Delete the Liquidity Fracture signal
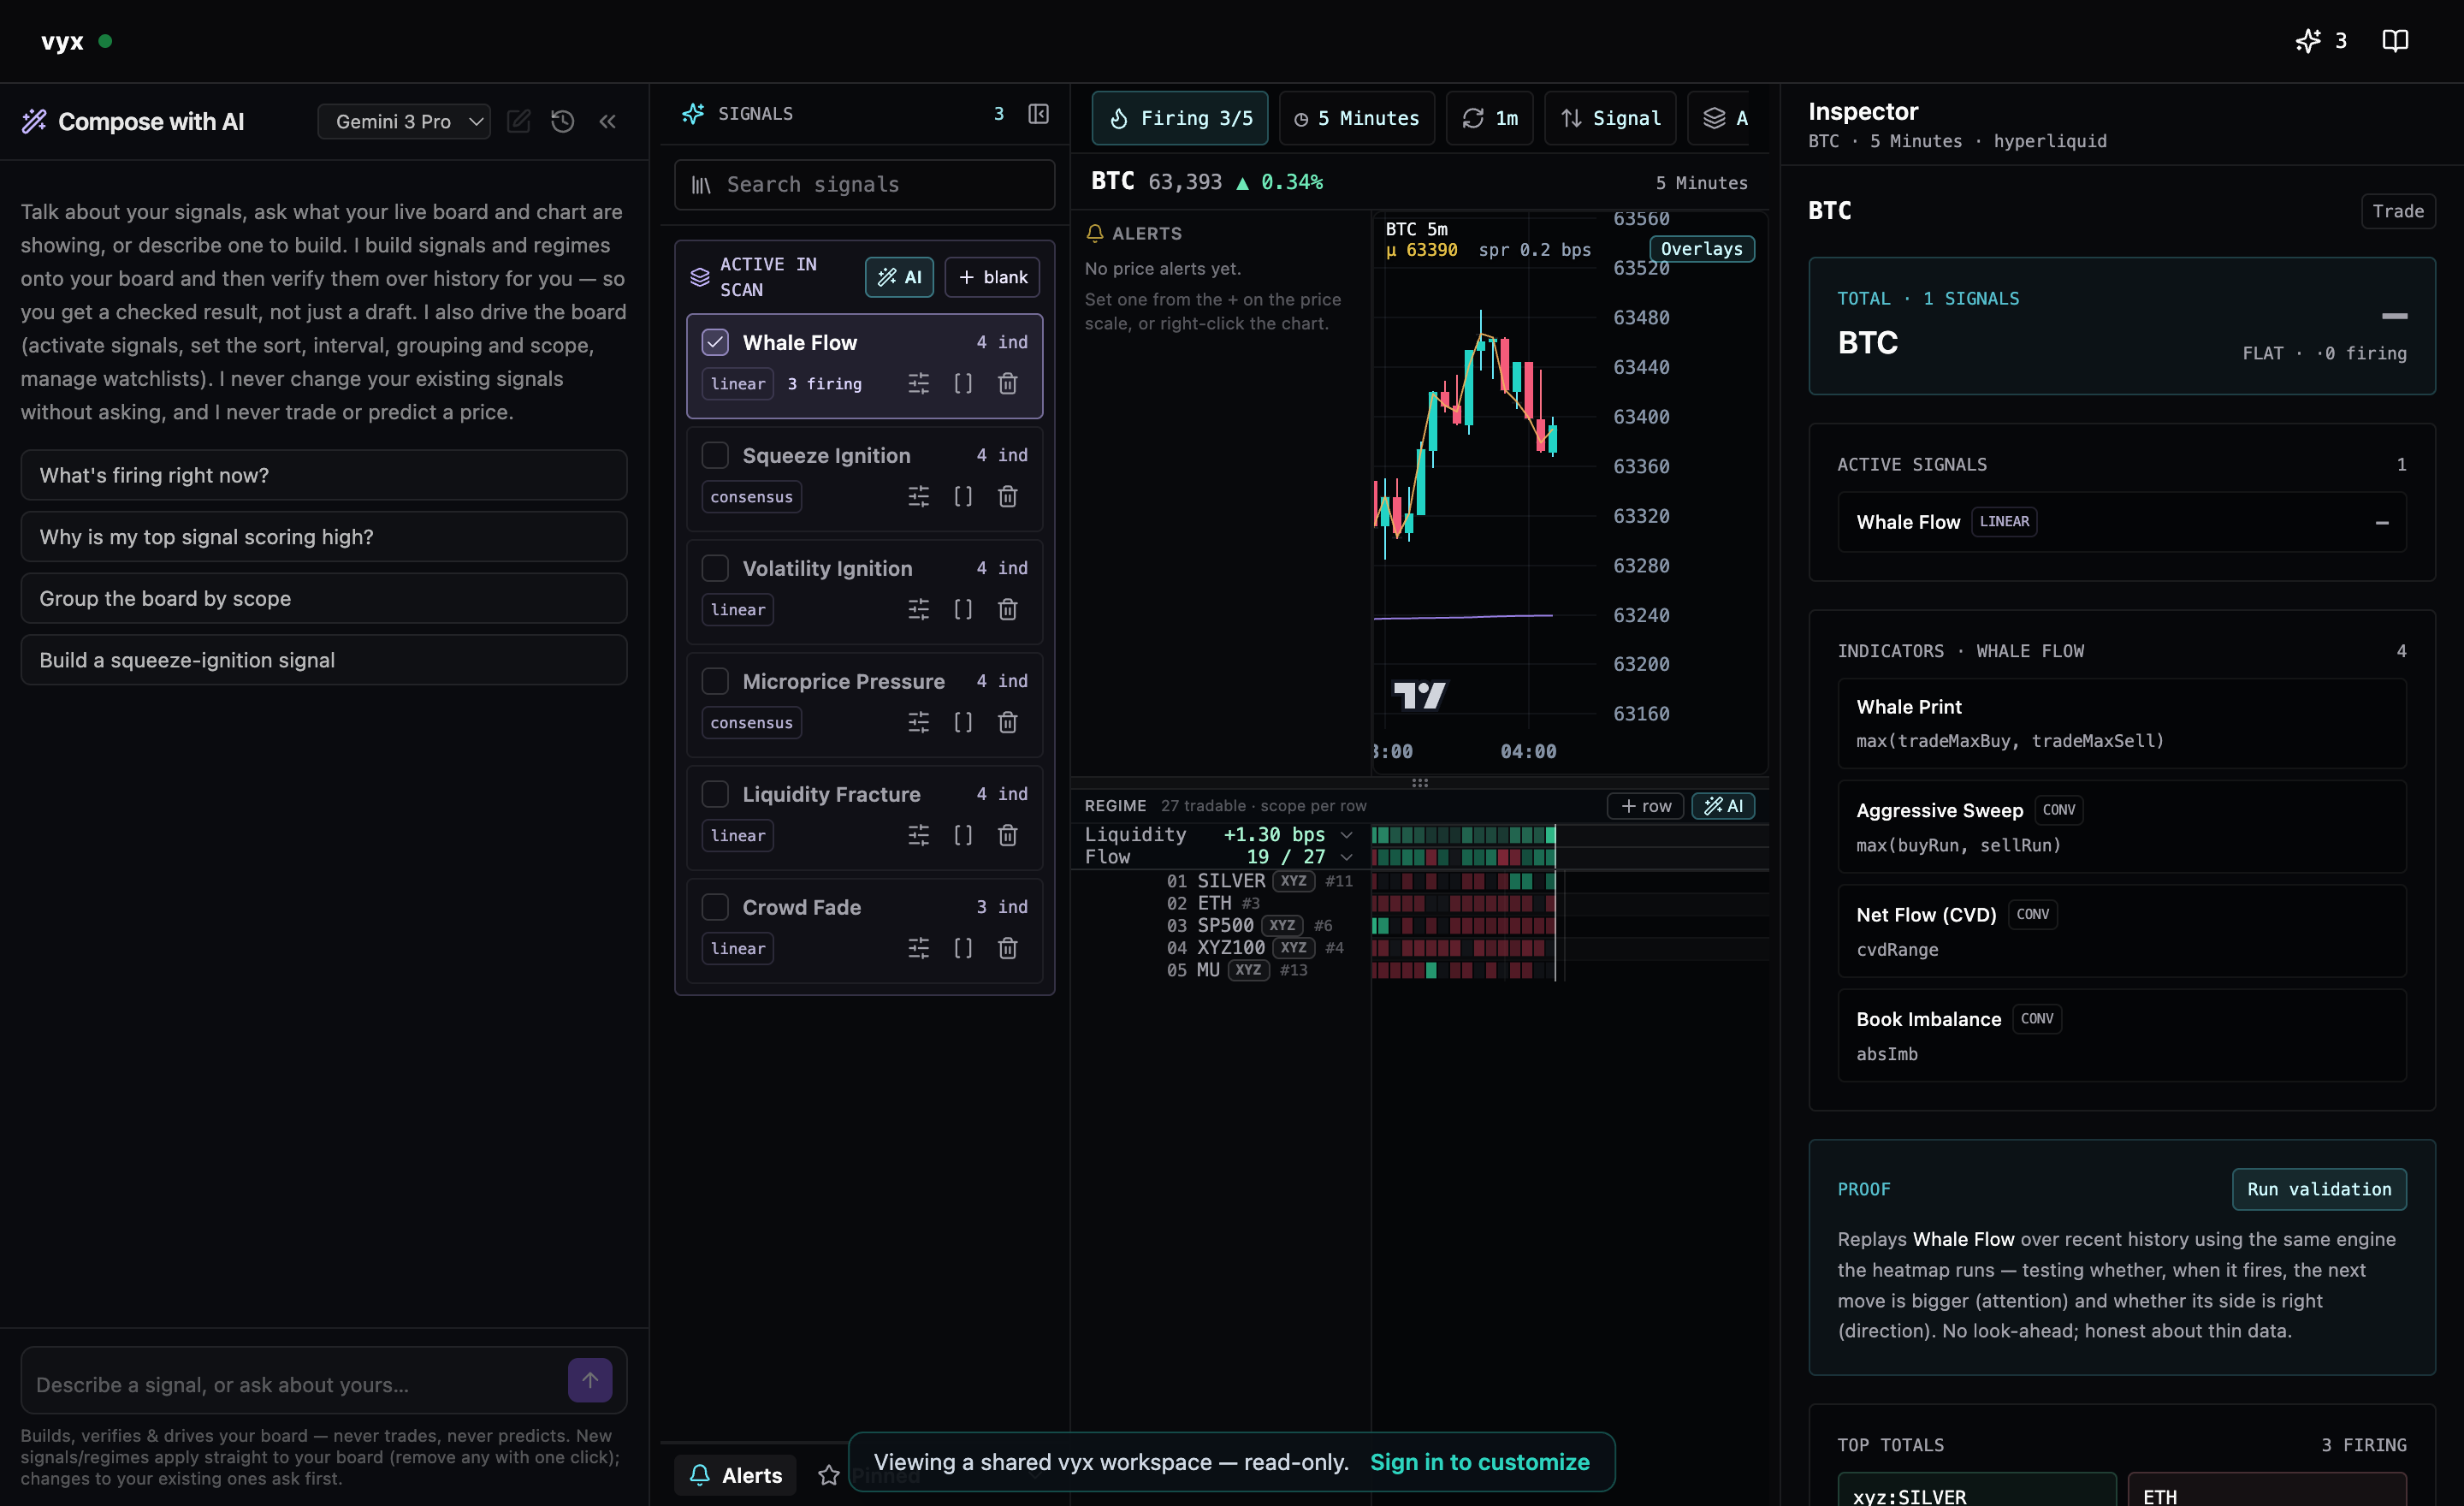This screenshot has width=2464, height=1506. coord(1007,836)
